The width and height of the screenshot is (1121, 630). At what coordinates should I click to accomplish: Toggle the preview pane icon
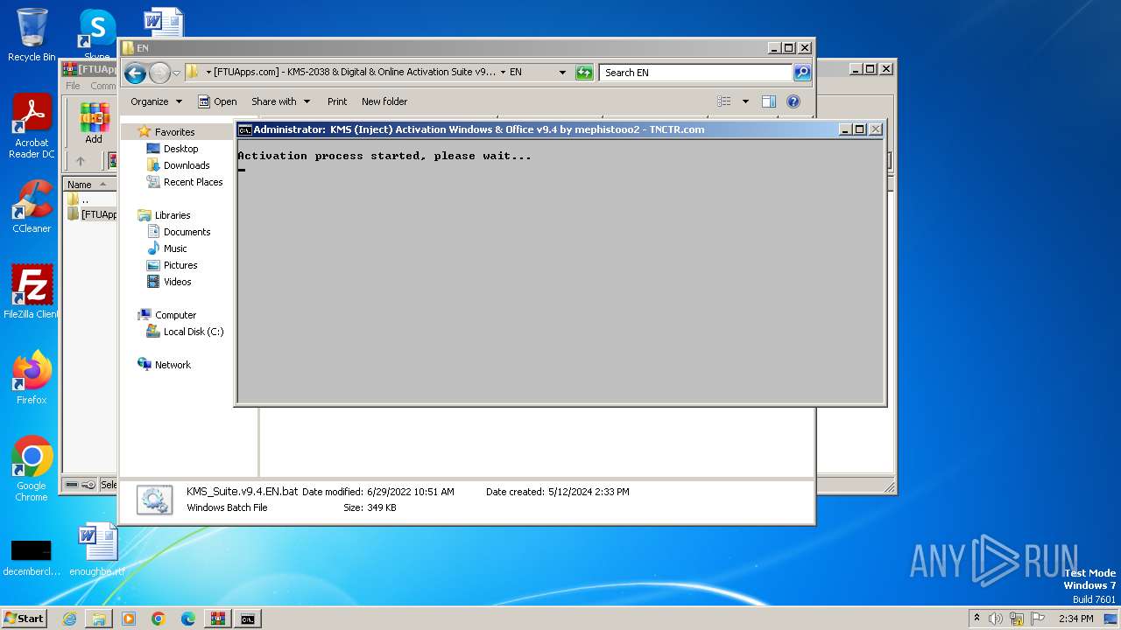coord(769,101)
